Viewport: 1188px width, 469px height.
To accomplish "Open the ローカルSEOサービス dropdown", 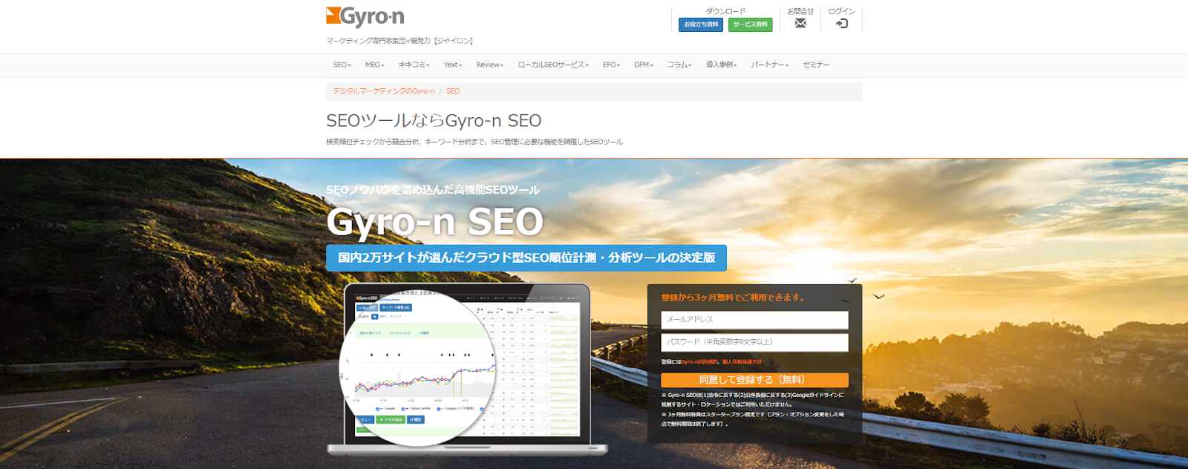I will pos(552,65).
